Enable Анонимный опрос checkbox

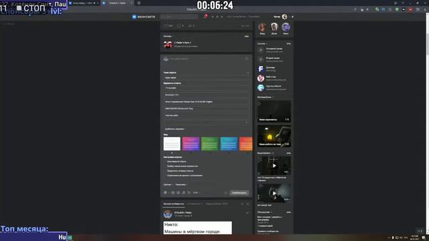click(x=166, y=161)
